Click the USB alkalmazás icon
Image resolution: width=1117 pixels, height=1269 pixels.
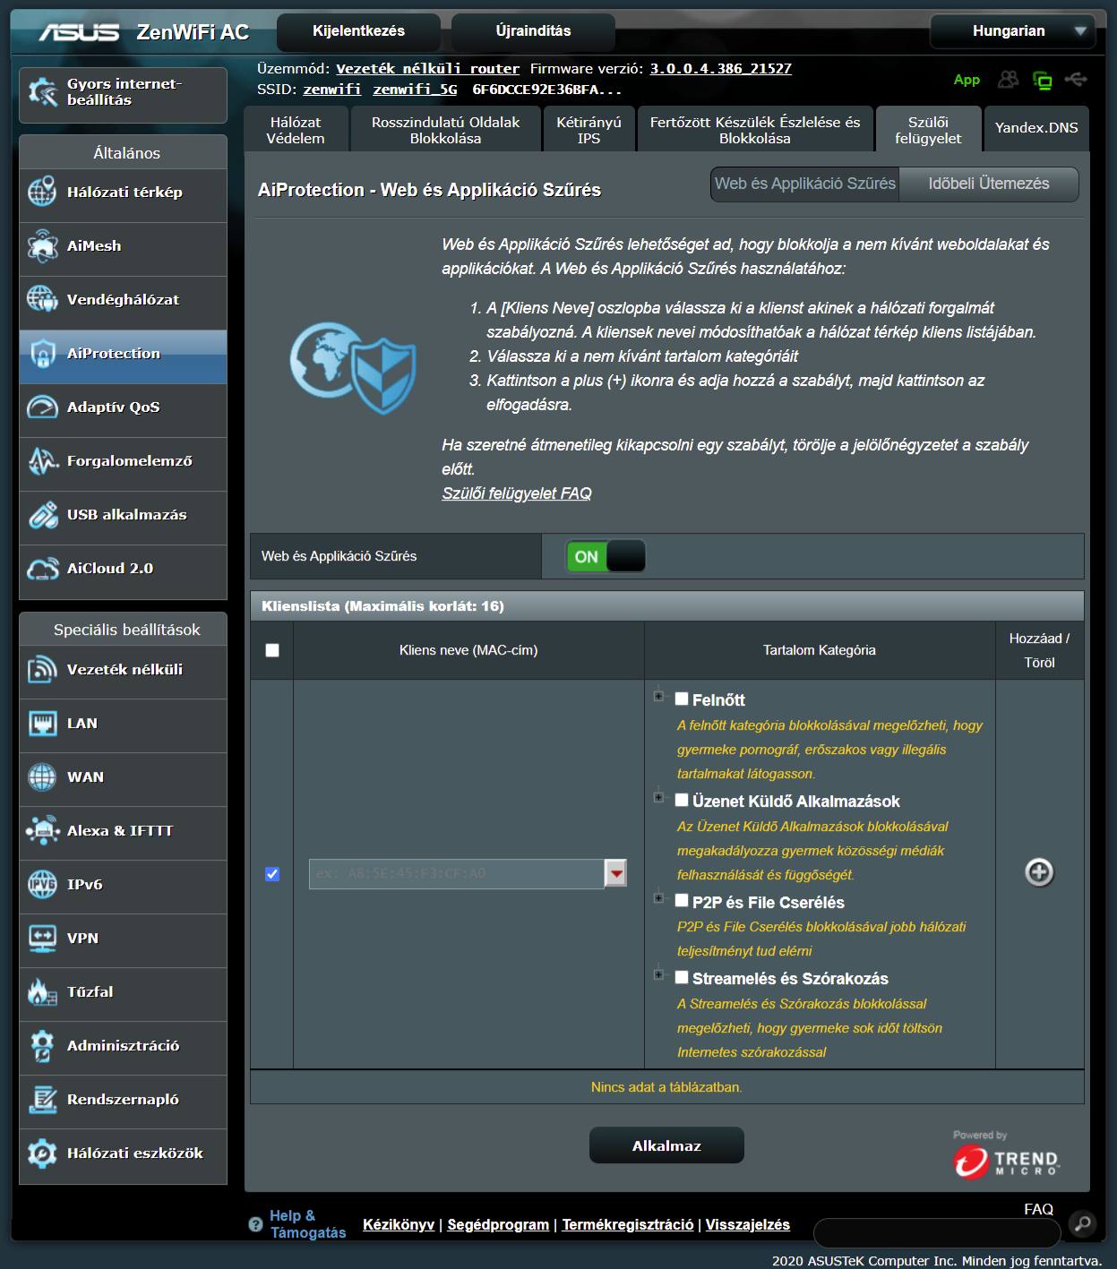pos(42,515)
